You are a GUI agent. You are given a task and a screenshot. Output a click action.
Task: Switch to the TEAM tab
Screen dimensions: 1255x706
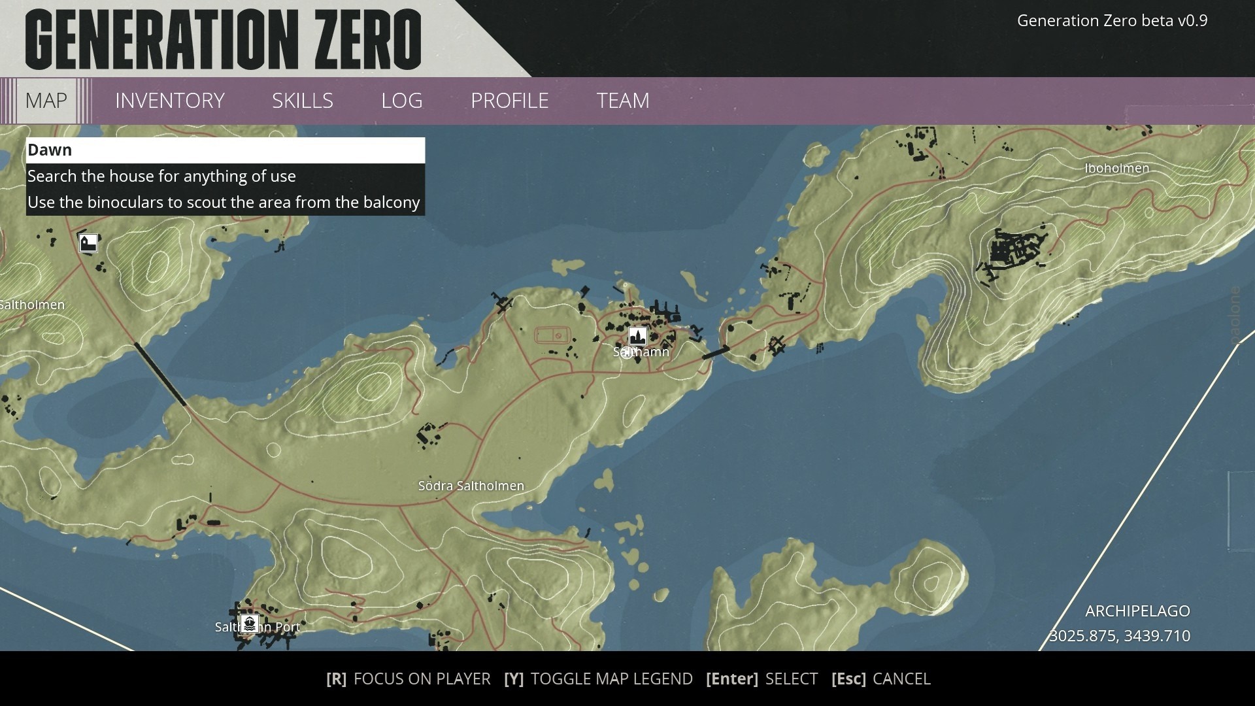[623, 101]
